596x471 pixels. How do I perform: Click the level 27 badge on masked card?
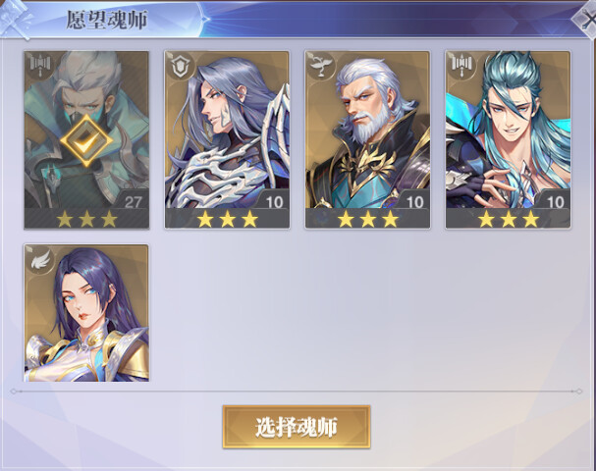click(x=132, y=201)
